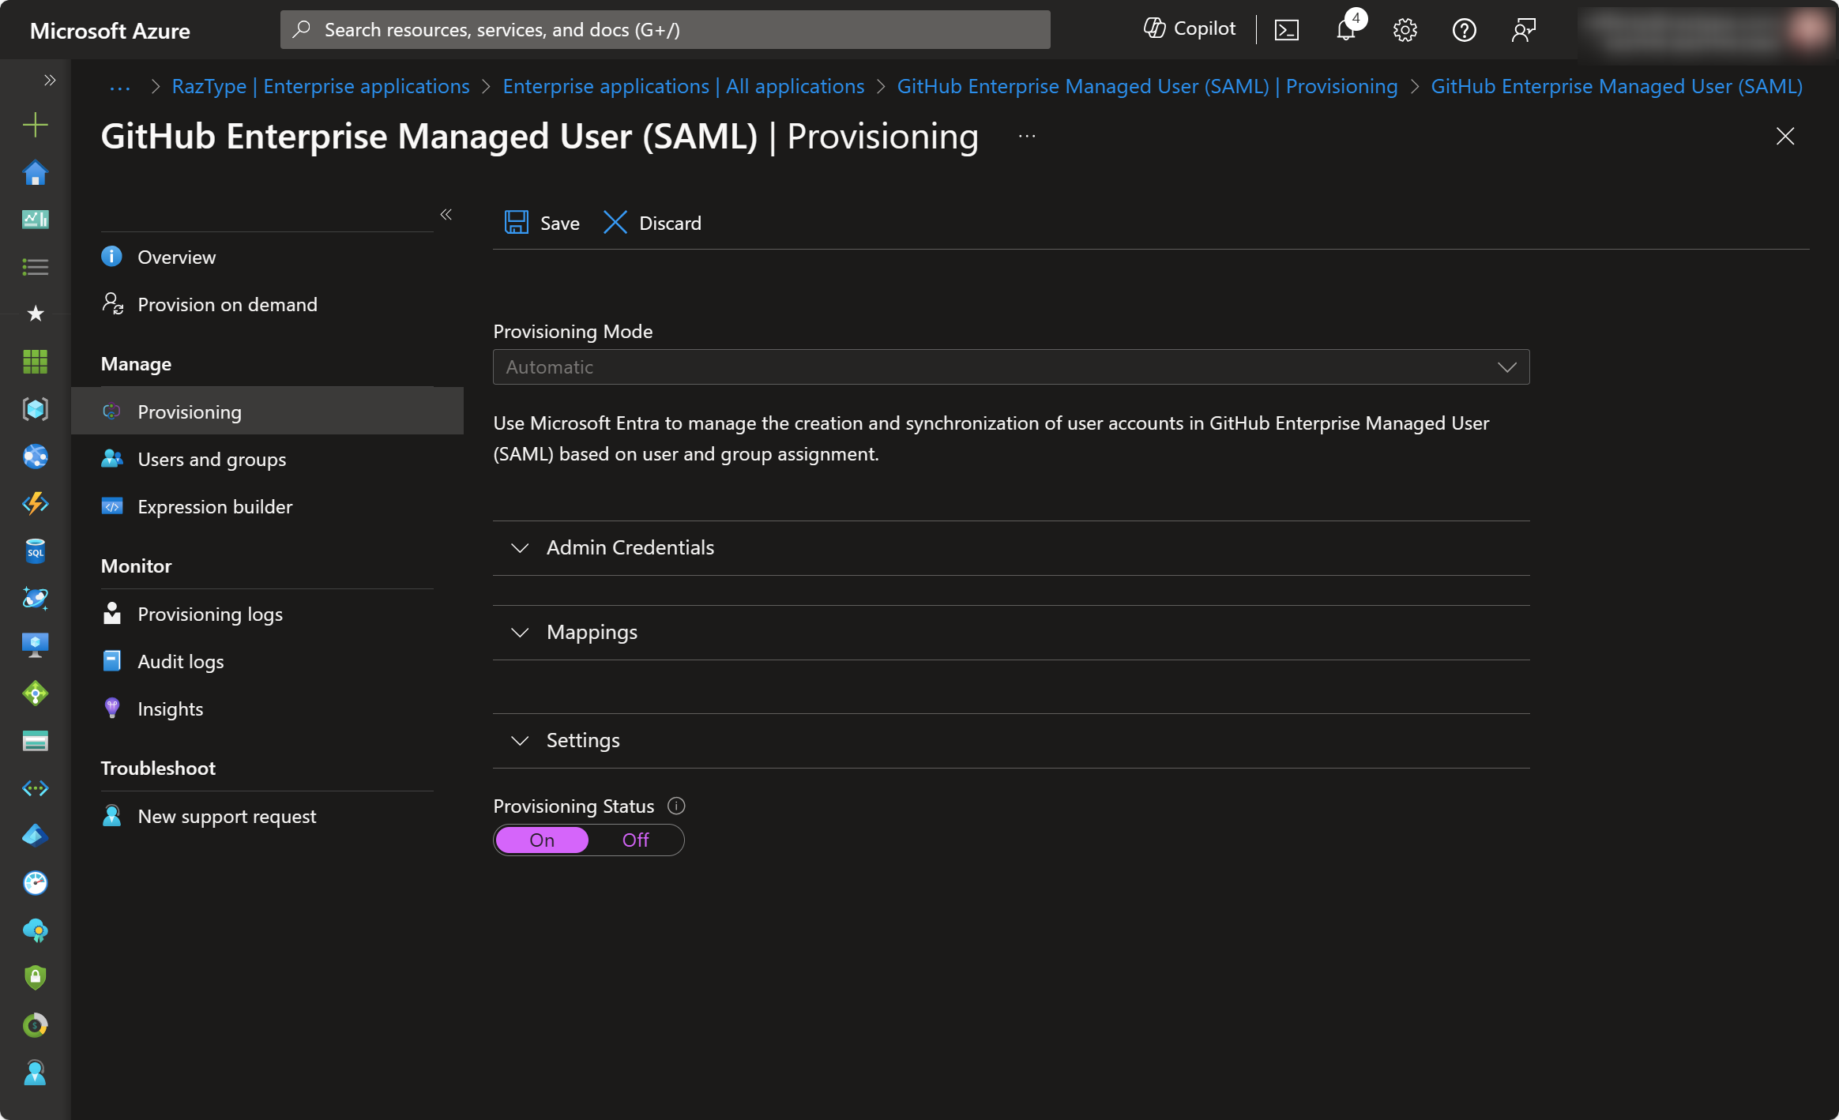The height and width of the screenshot is (1120, 1839).
Task: Set Provisioning Status to On
Action: tap(542, 840)
